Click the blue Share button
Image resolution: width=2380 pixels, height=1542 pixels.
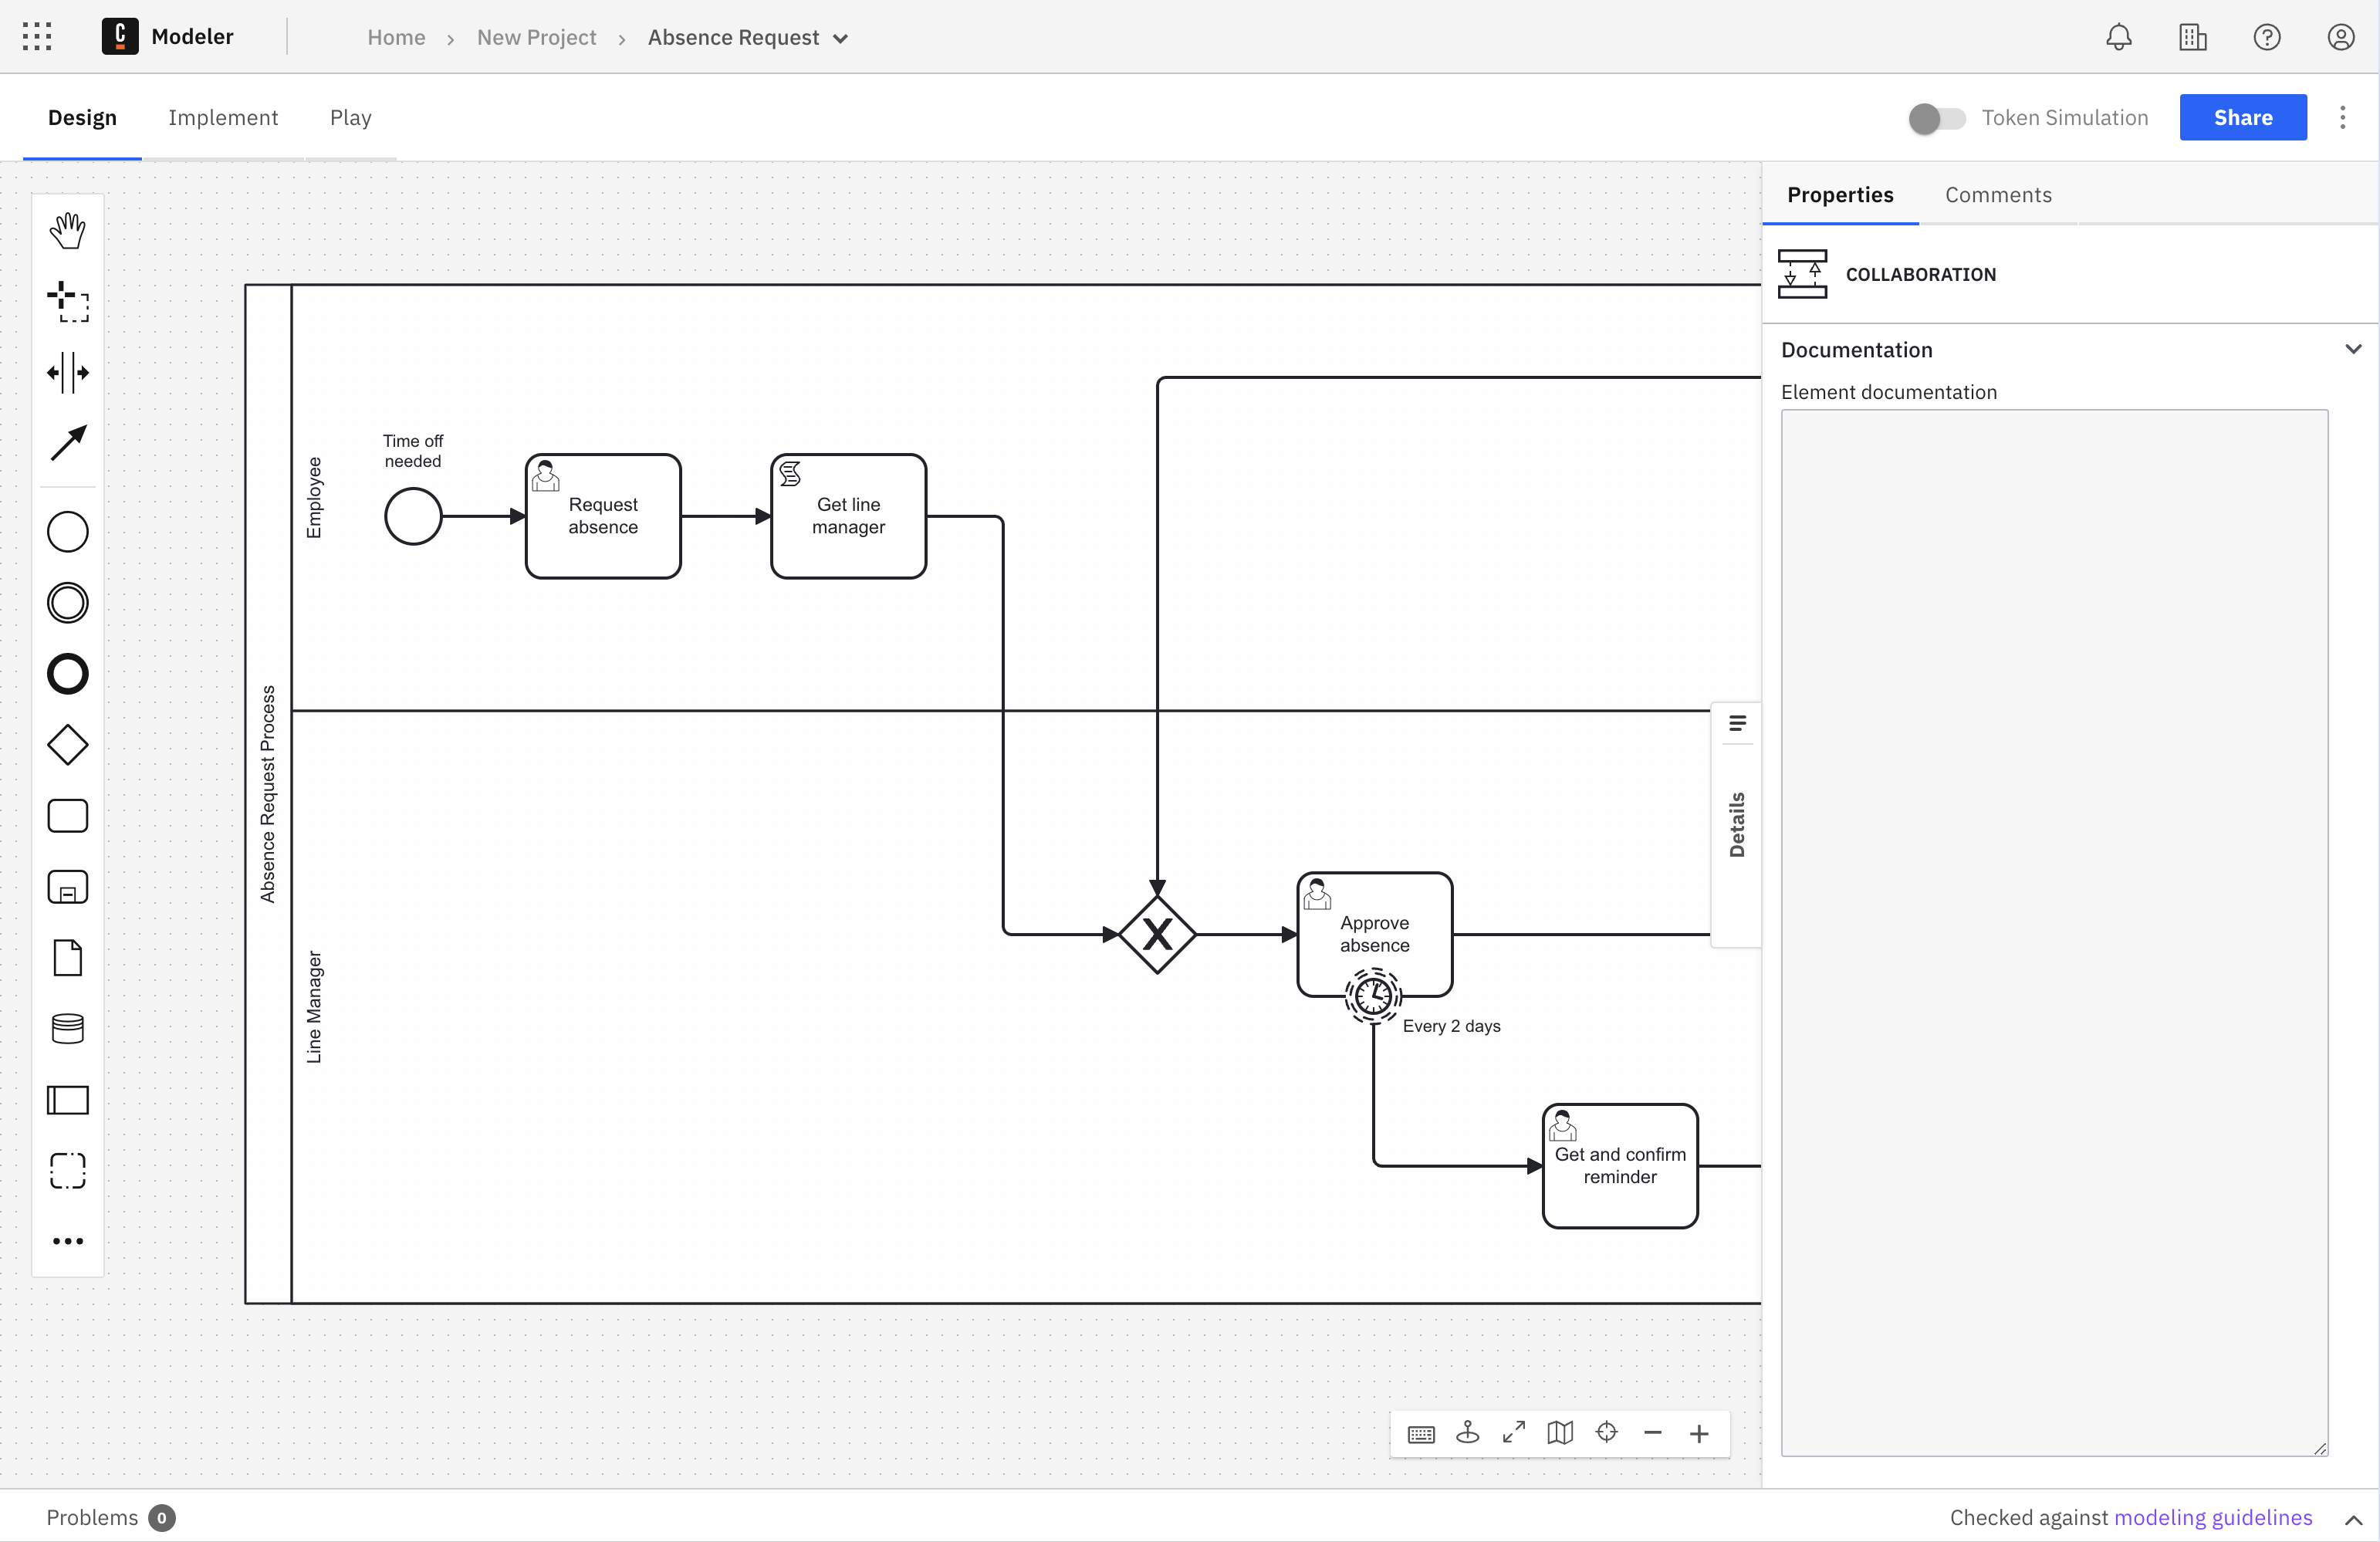[x=2242, y=118]
